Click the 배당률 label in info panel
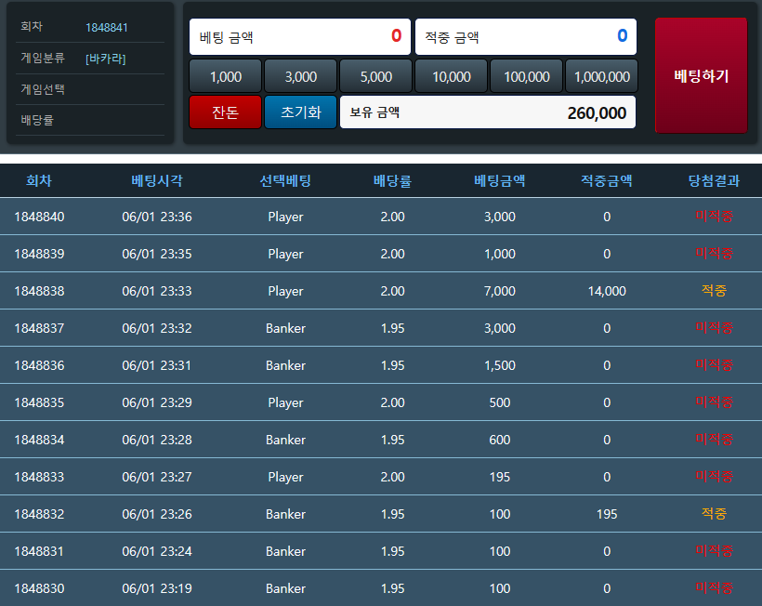This screenshot has width=762, height=606. pyautogui.click(x=37, y=120)
